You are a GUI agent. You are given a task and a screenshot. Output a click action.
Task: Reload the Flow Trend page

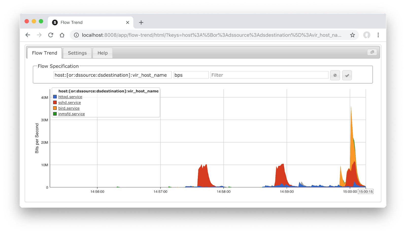50,35
